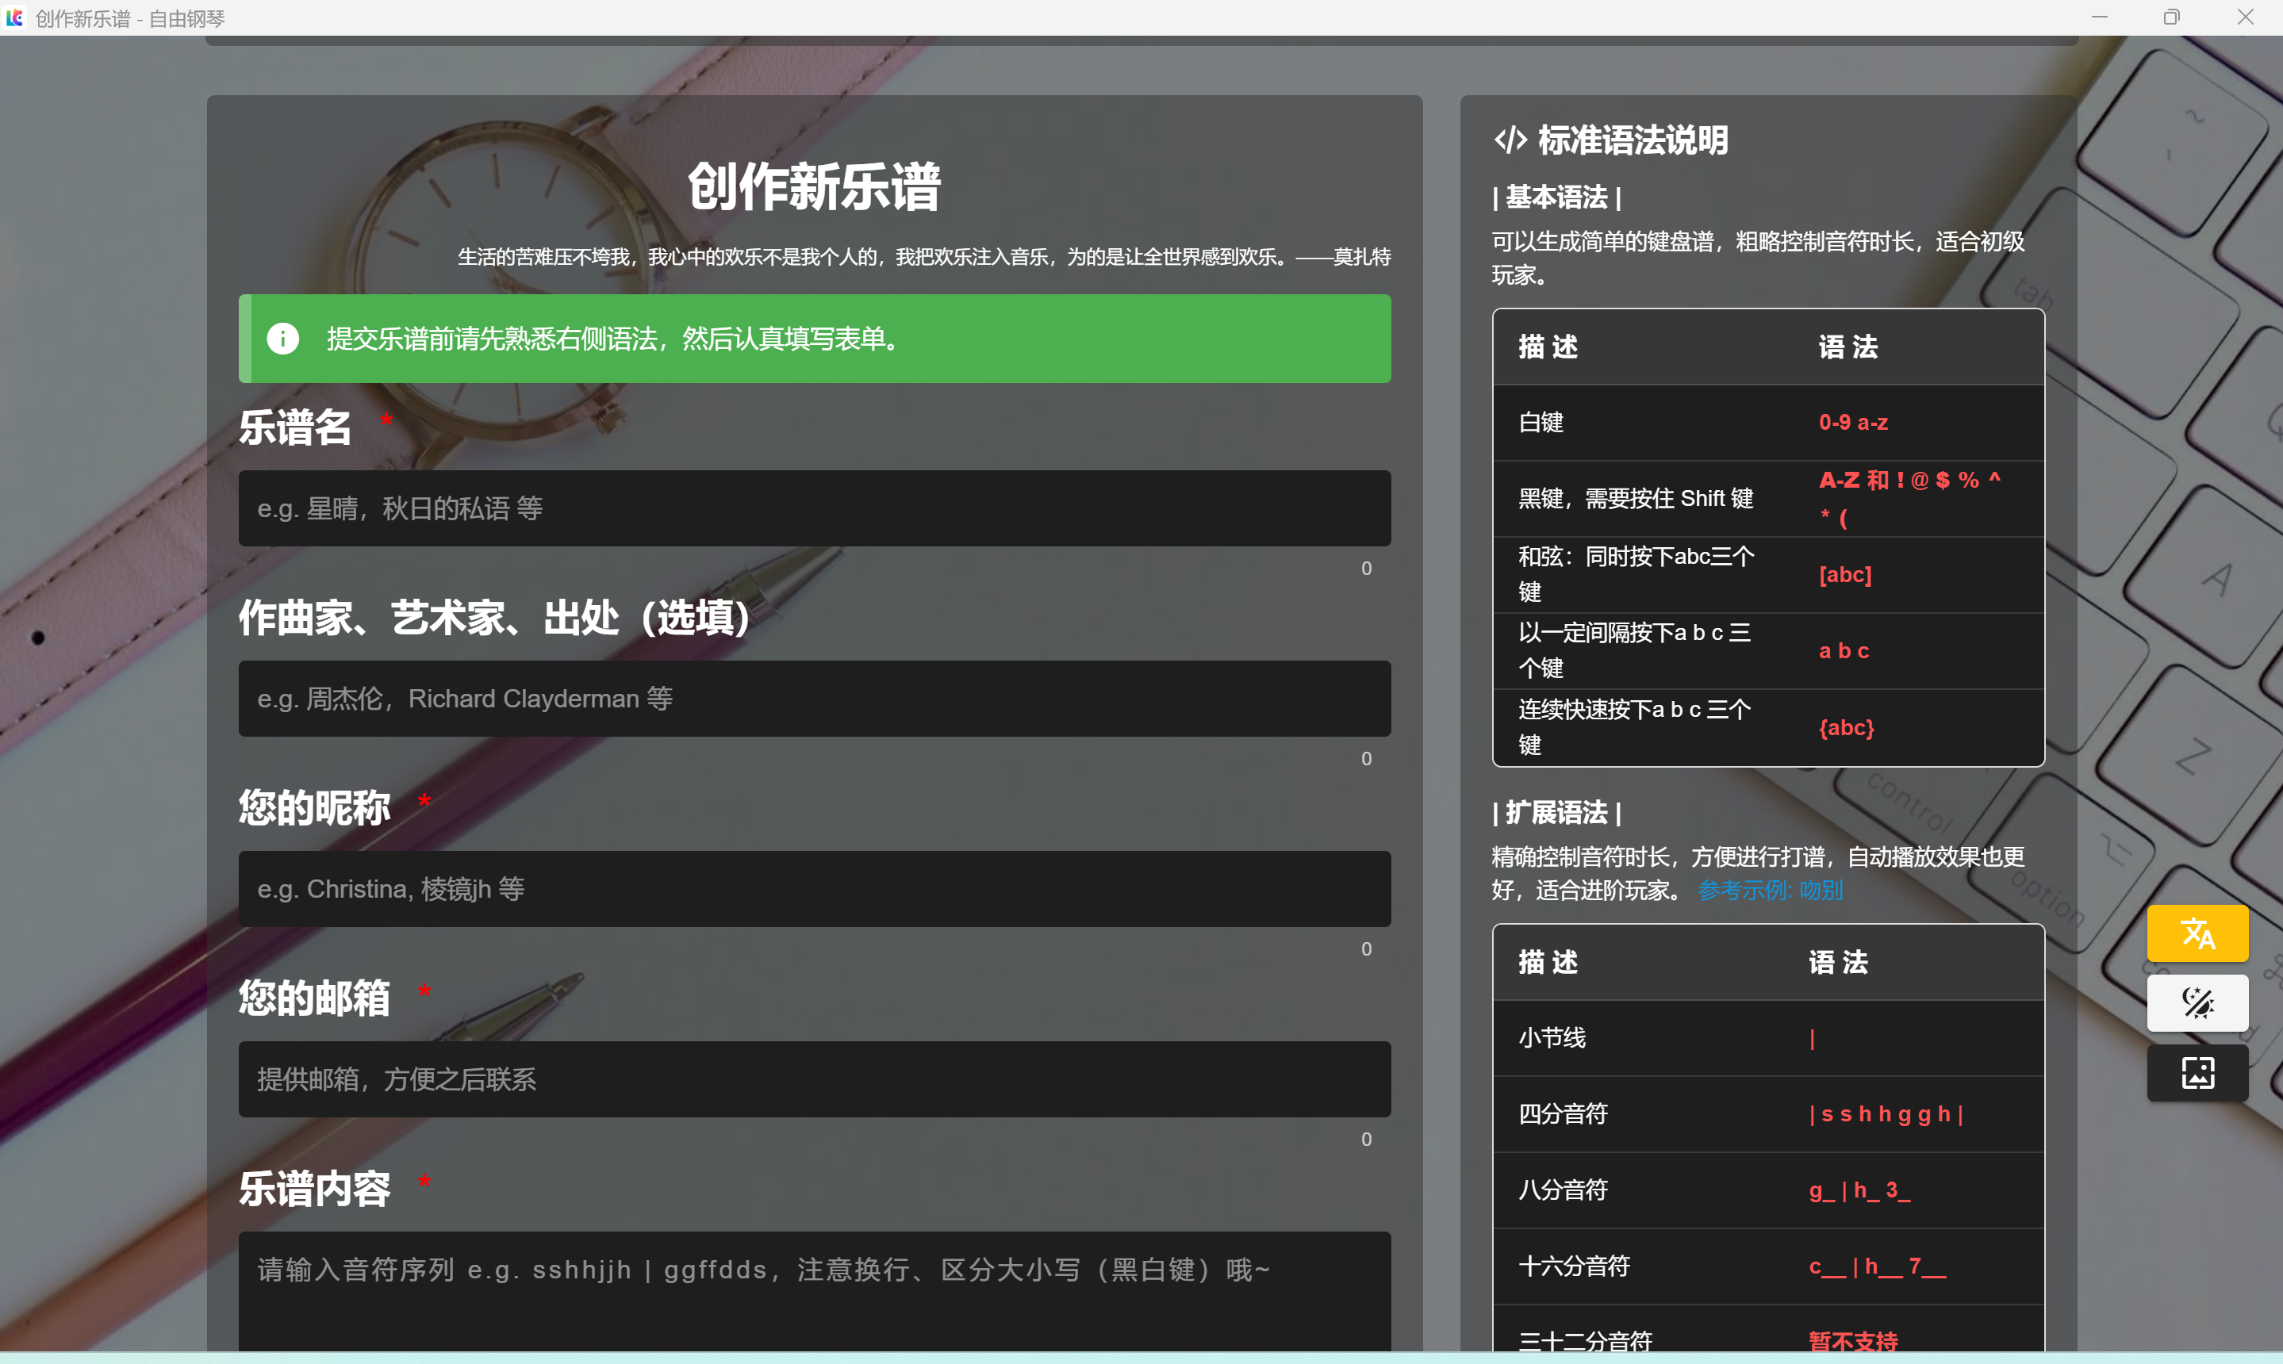Focus the 作曲家、艺术家、出处 input field

[x=814, y=699]
